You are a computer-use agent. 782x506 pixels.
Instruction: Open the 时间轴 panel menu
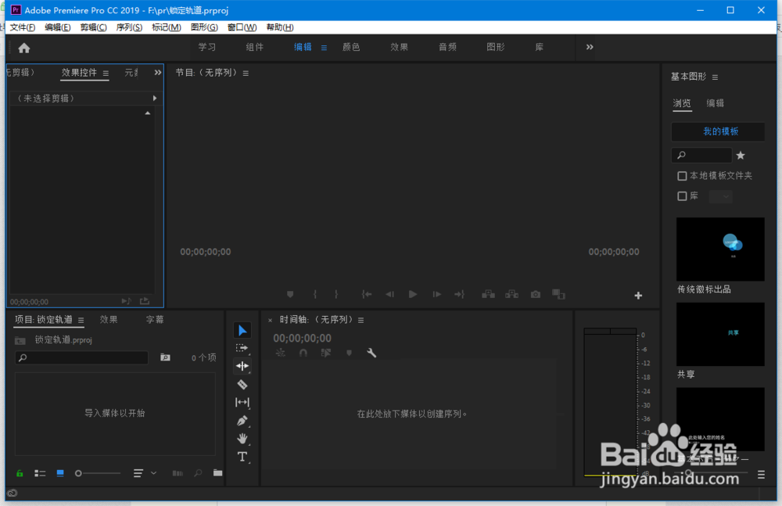coord(361,321)
